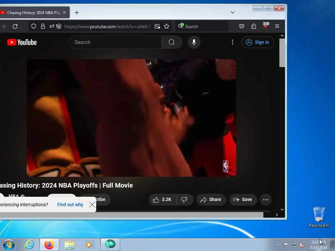Open the site permissions icon in the address bar
Image resolution: width=335 pixels, height=251 pixels.
(x=52, y=26)
